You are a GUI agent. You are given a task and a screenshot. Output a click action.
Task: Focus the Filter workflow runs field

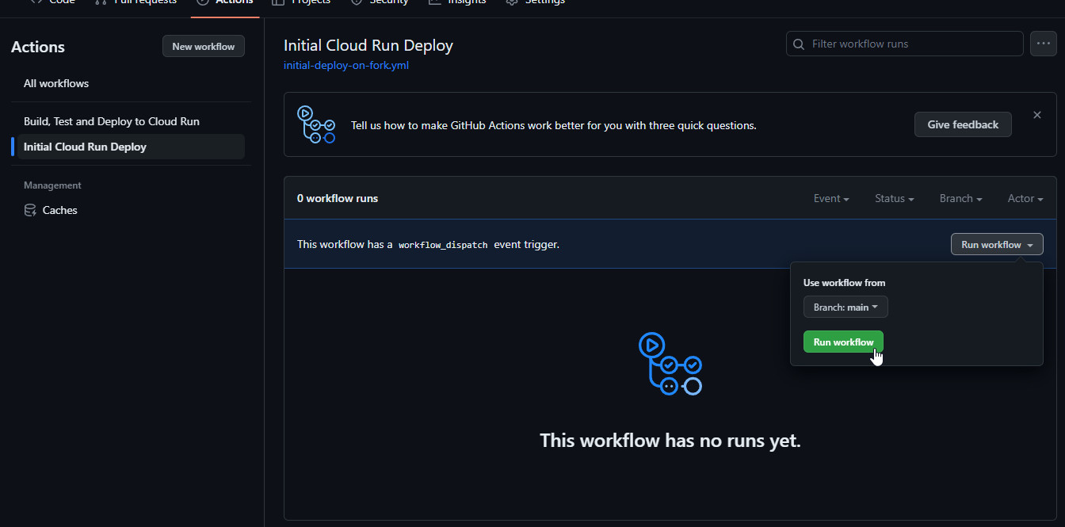tap(905, 44)
